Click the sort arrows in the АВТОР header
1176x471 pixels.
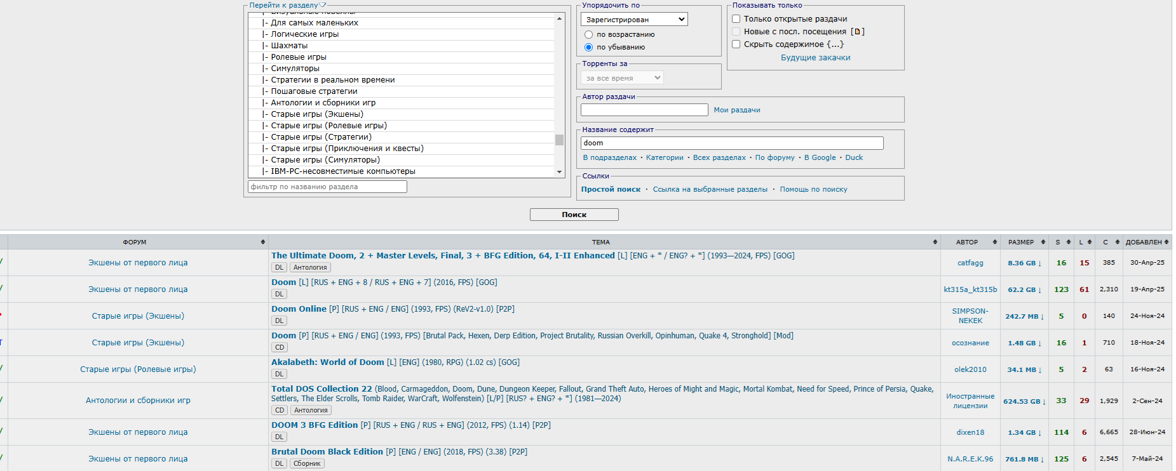(x=995, y=242)
